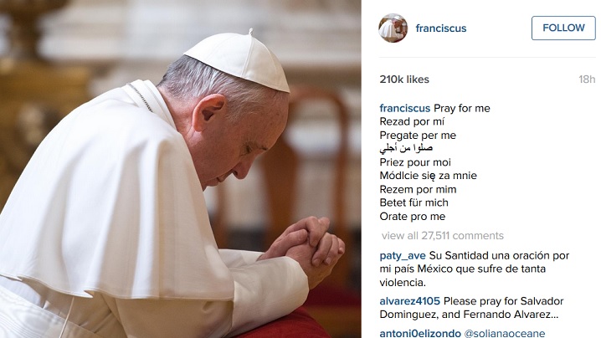
Task: Open the franciscus username in header
Action: tap(441, 28)
